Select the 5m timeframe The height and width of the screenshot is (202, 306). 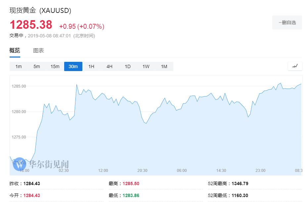(36, 66)
